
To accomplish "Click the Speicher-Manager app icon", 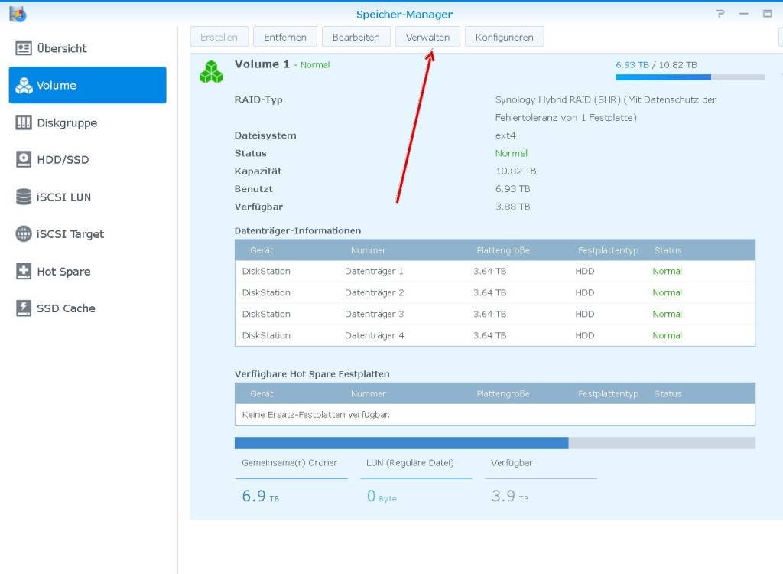I will coord(18,14).
